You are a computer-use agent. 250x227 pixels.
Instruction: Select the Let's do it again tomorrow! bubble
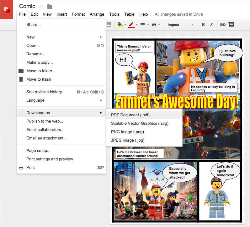(x=225, y=171)
